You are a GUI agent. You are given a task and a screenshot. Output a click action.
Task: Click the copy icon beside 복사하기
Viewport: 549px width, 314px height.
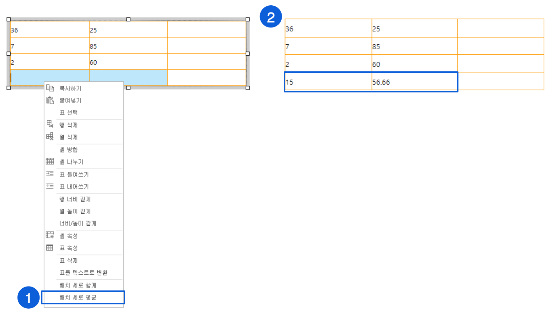click(x=50, y=88)
